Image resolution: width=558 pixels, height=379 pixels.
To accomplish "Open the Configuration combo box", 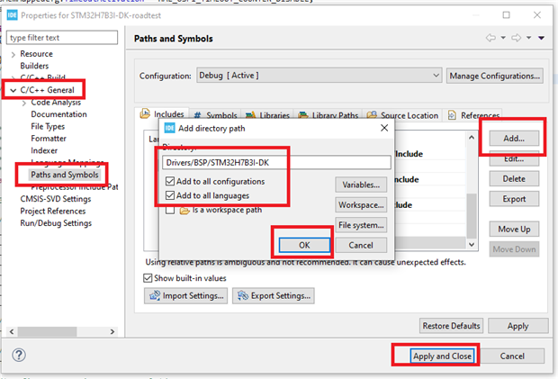I will coord(319,76).
